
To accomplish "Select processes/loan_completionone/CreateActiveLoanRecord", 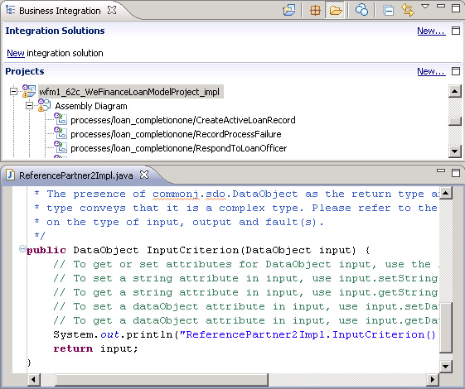I will [x=183, y=120].
